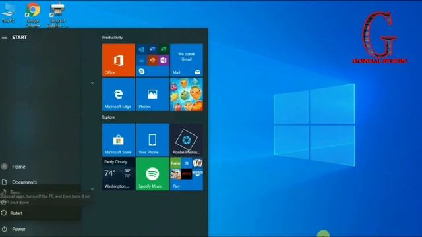This screenshot has height=237, width=422.
Task: Select This PC desktop icon
Action: coord(9,13)
